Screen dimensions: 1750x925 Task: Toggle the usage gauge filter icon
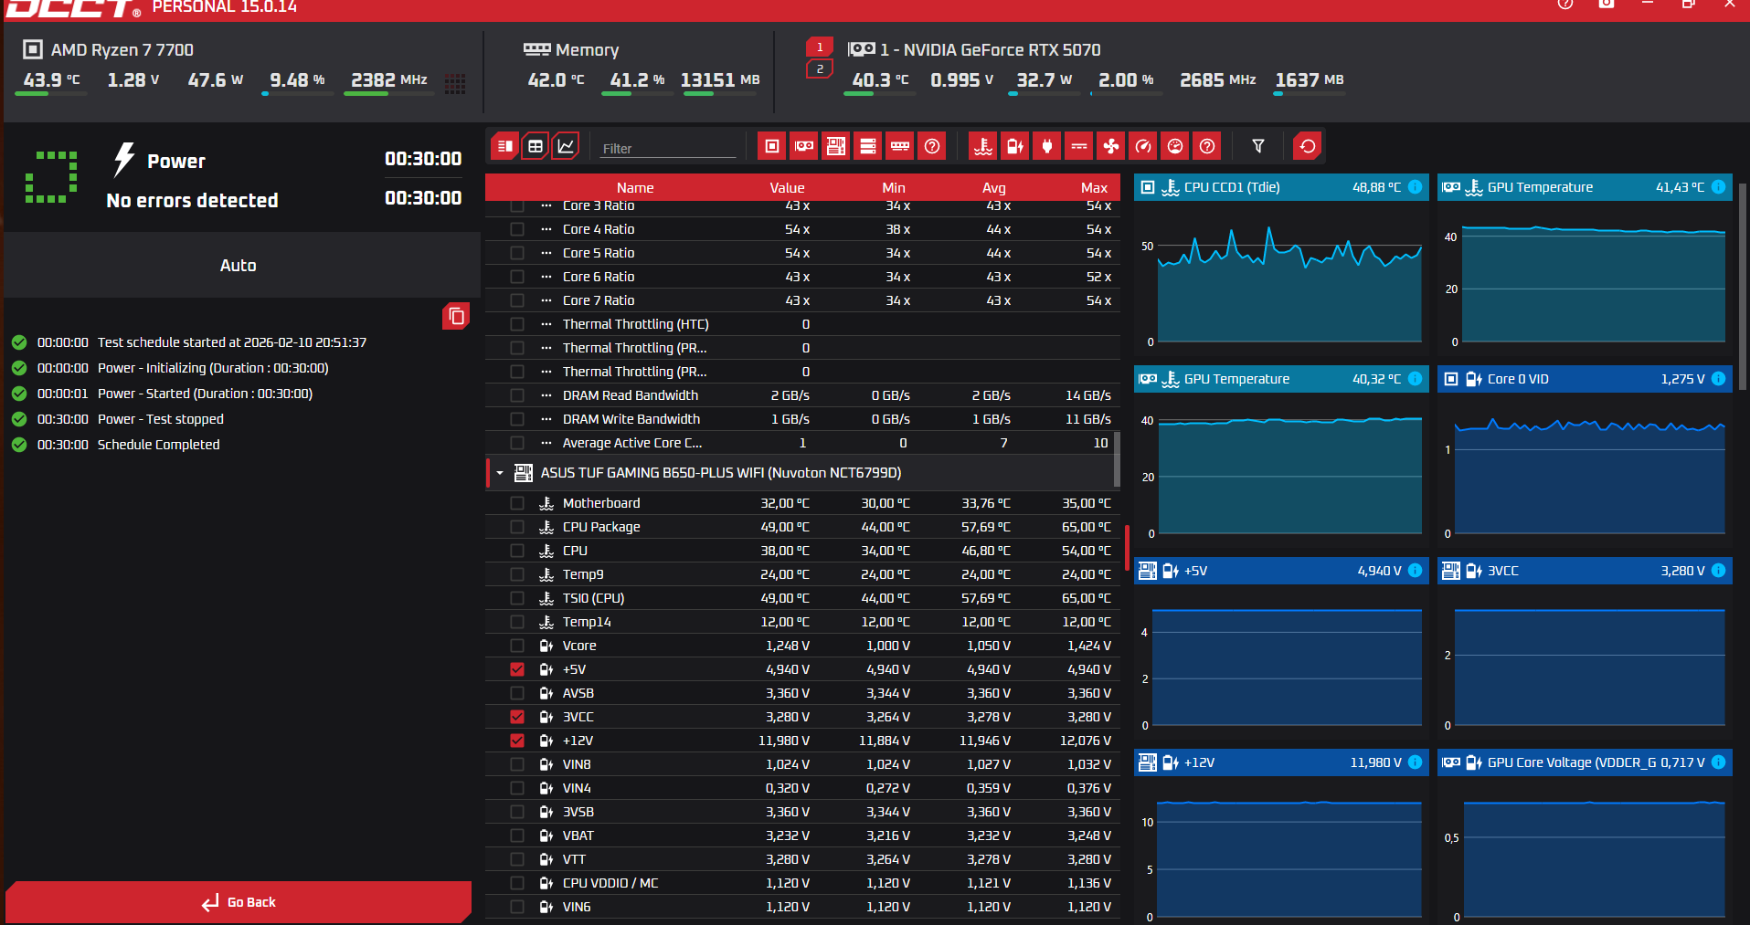[x=1175, y=146]
